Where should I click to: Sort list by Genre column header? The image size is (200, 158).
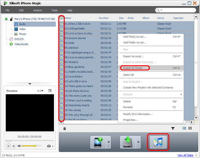[160, 18]
